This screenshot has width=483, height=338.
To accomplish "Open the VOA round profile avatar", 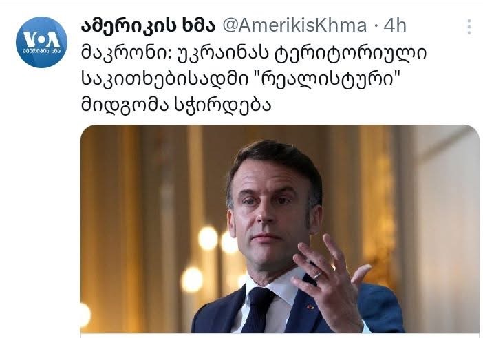I will tap(41, 42).
